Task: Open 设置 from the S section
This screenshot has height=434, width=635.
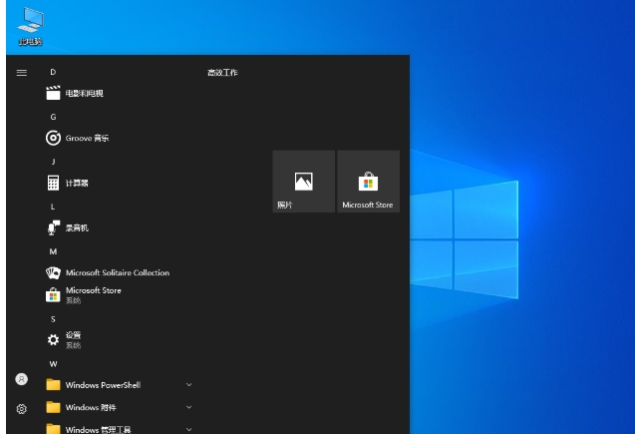Action: [x=73, y=339]
